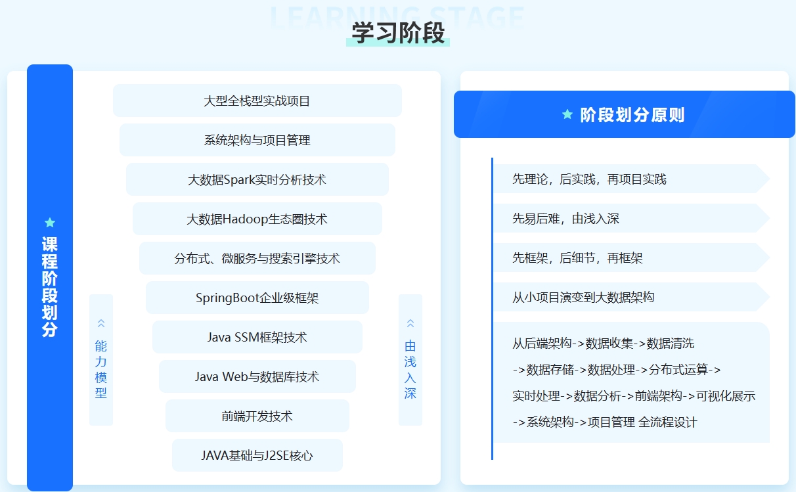Click the double chevron above 由浅入深
The height and width of the screenshot is (492, 796).
pos(410,323)
